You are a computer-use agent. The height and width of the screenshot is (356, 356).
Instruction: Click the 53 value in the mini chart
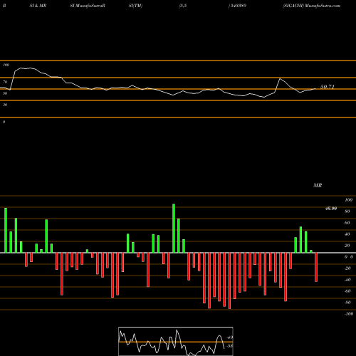(230, 346)
